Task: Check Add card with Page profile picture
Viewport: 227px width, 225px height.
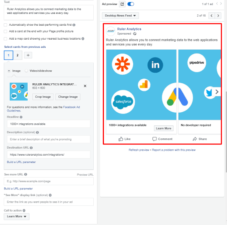Action: (5, 31)
